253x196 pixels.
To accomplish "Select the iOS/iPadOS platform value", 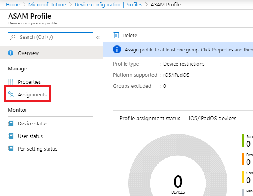I will [x=176, y=75].
